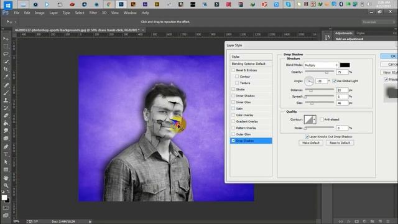Enable Color Overlay style
The width and height of the screenshot is (398, 224).
[233, 114]
